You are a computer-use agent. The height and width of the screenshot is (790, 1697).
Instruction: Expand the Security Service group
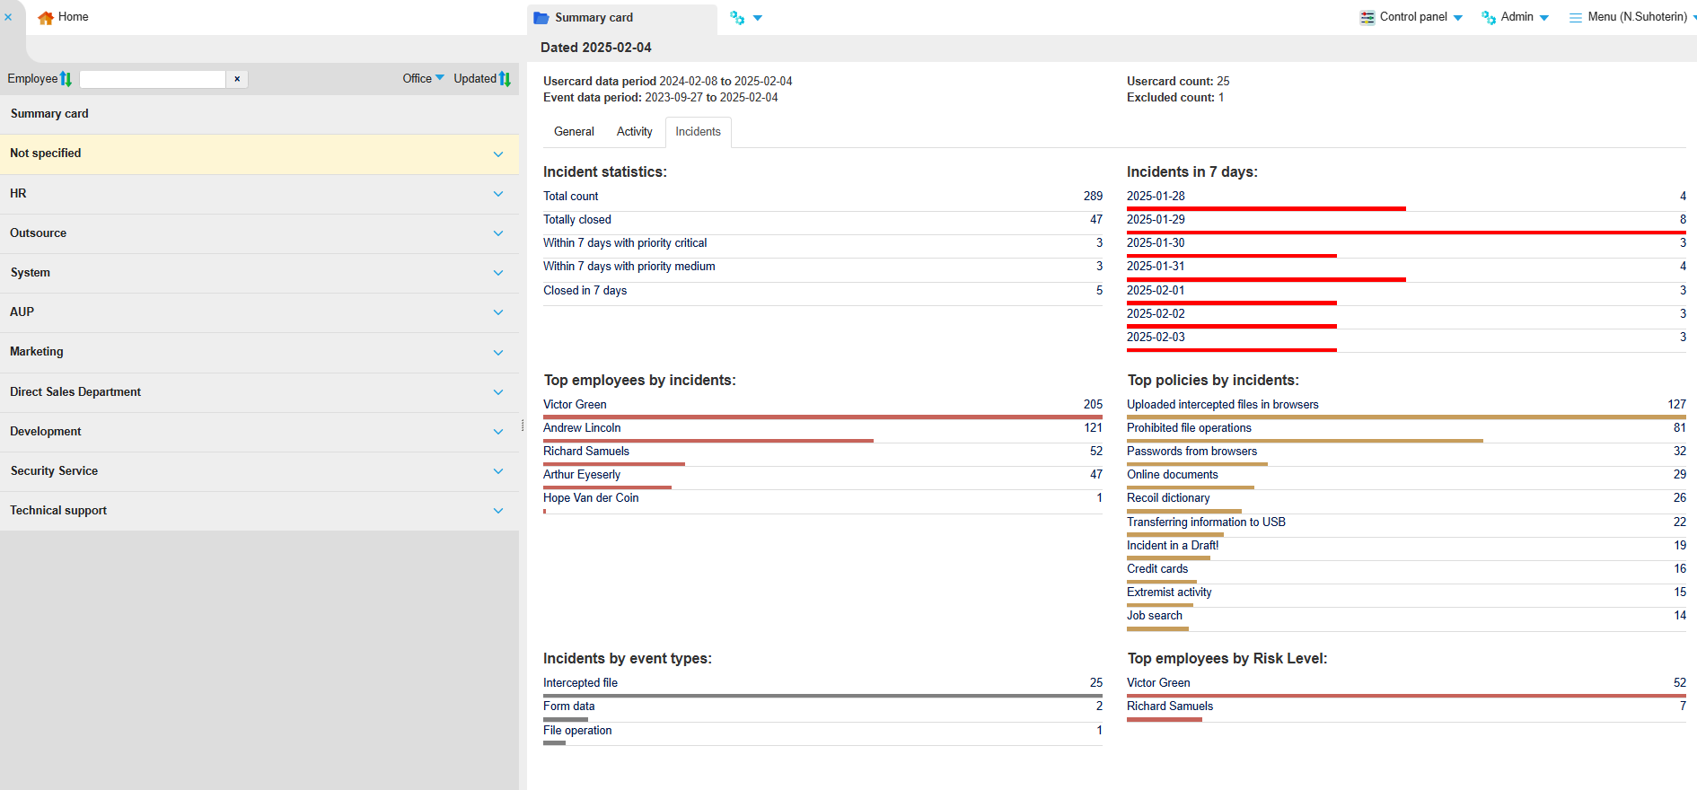point(498,471)
